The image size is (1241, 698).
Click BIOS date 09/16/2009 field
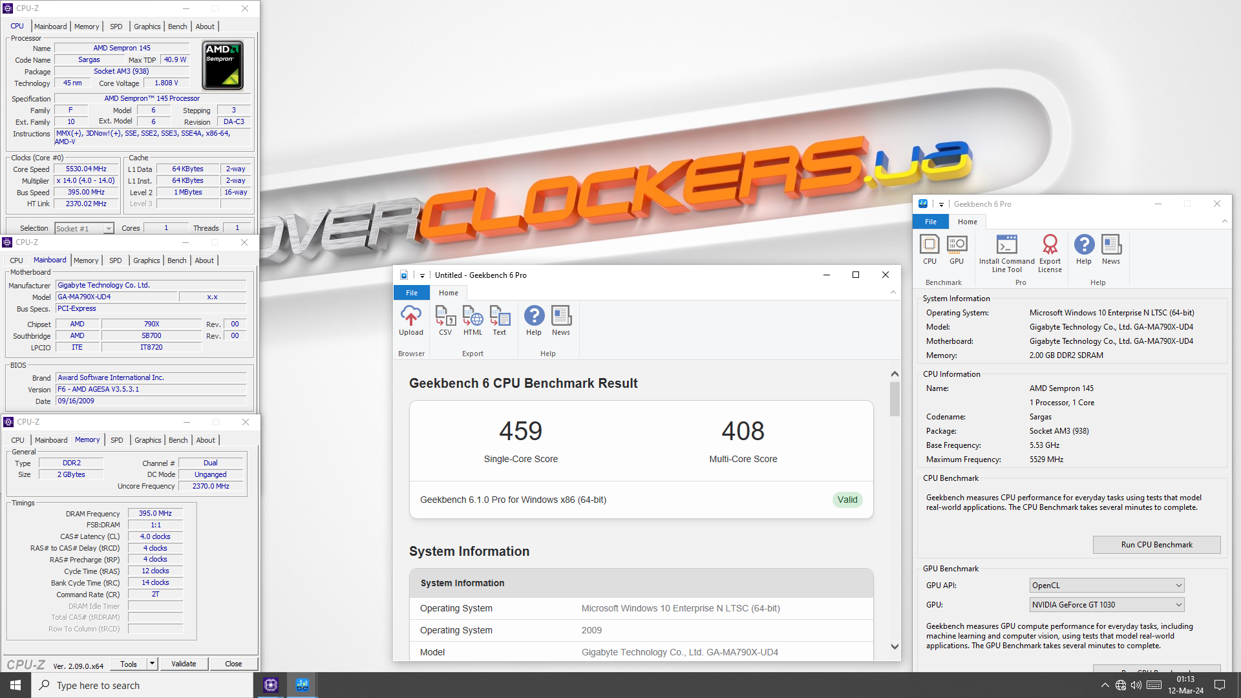pyautogui.click(x=151, y=401)
